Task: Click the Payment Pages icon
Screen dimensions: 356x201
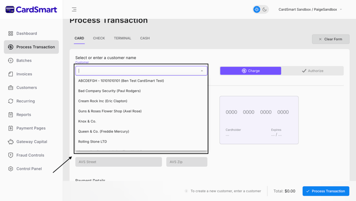Action: (x=11, y=128)
